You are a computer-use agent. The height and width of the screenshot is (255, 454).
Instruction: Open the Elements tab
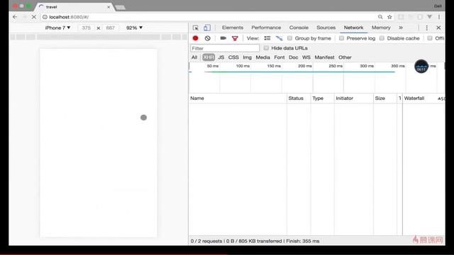click(x=233, y=28)
